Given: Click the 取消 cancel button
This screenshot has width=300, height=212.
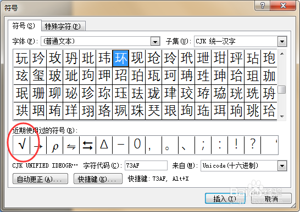Looking at the screenshot, I should pyautogui.click(x=271, y=199).
